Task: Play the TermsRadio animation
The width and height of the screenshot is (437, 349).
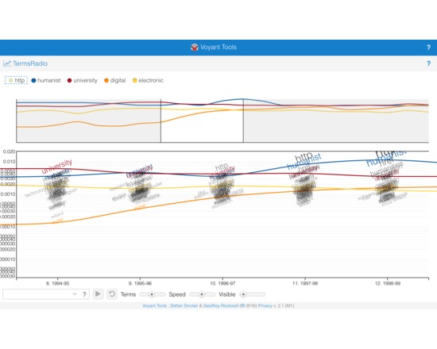Action: pos(98,294)
